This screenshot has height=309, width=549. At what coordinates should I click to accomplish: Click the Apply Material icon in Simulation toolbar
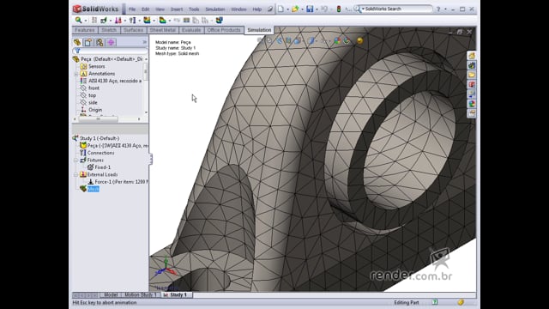pyautogui.click(x=94, y=21)
